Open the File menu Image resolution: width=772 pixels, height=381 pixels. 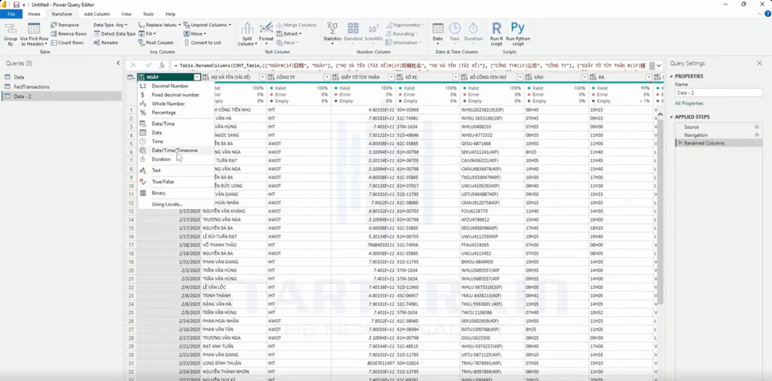(x=11, y=14)
